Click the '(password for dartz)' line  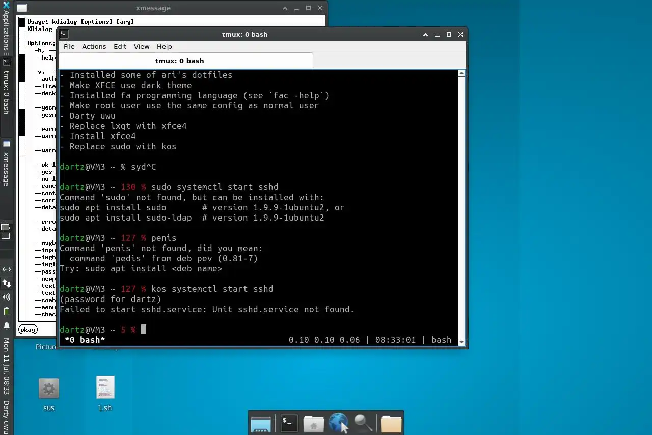pyautogui.click(x=111, y=299)
